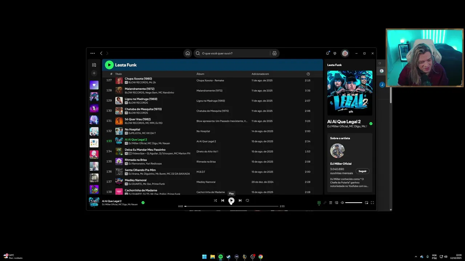Select track Malandramente (1972)
Screen dimensions: 465x261
coord(213,90)
